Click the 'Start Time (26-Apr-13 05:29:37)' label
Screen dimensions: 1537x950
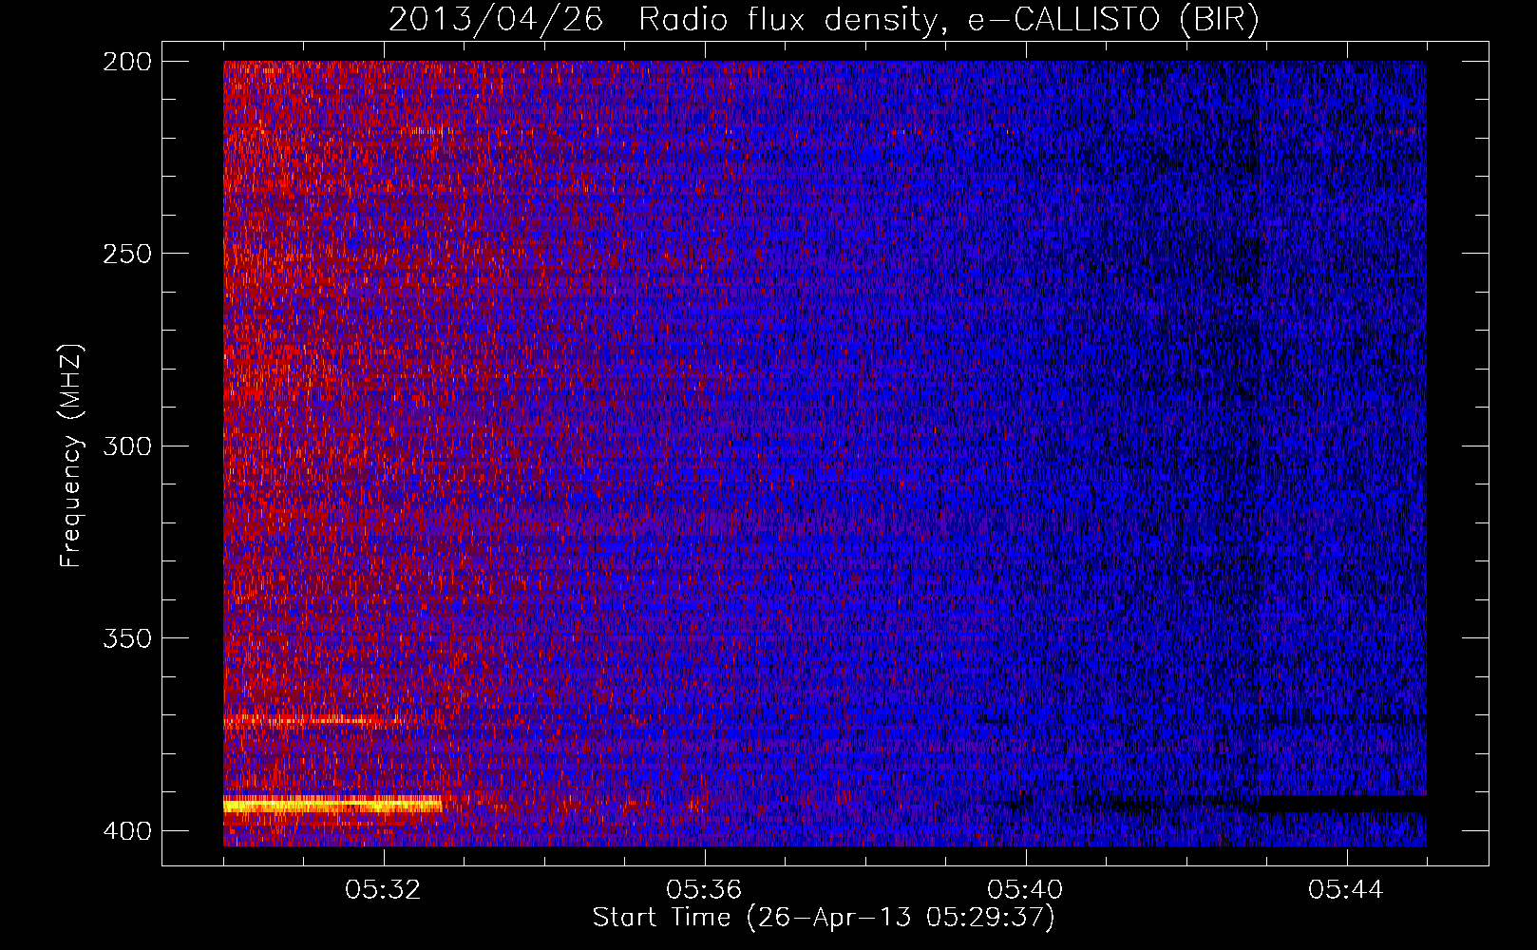click(x=824, y=918)
